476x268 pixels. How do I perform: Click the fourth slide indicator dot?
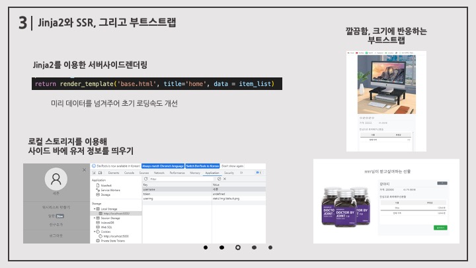pyautogui.click(x=254, y=247)
